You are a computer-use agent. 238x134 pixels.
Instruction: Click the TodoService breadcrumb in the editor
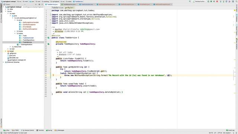tap(57, 7)
